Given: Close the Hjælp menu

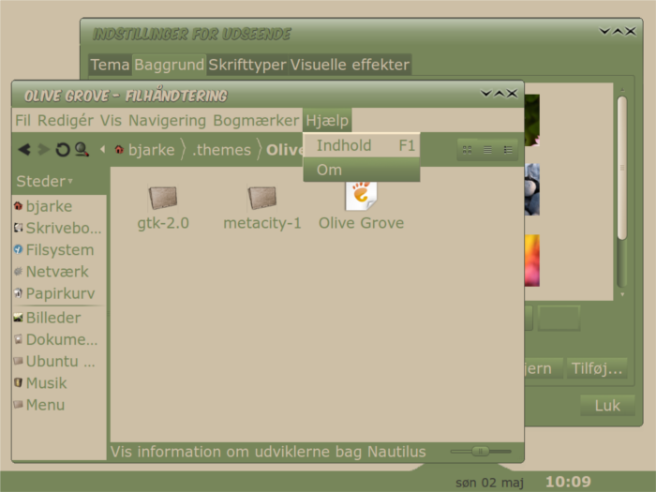Looking at the screenshot, I should 327,121.
